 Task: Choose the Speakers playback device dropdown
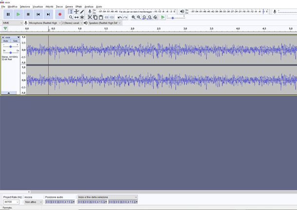tap(105, 23)
